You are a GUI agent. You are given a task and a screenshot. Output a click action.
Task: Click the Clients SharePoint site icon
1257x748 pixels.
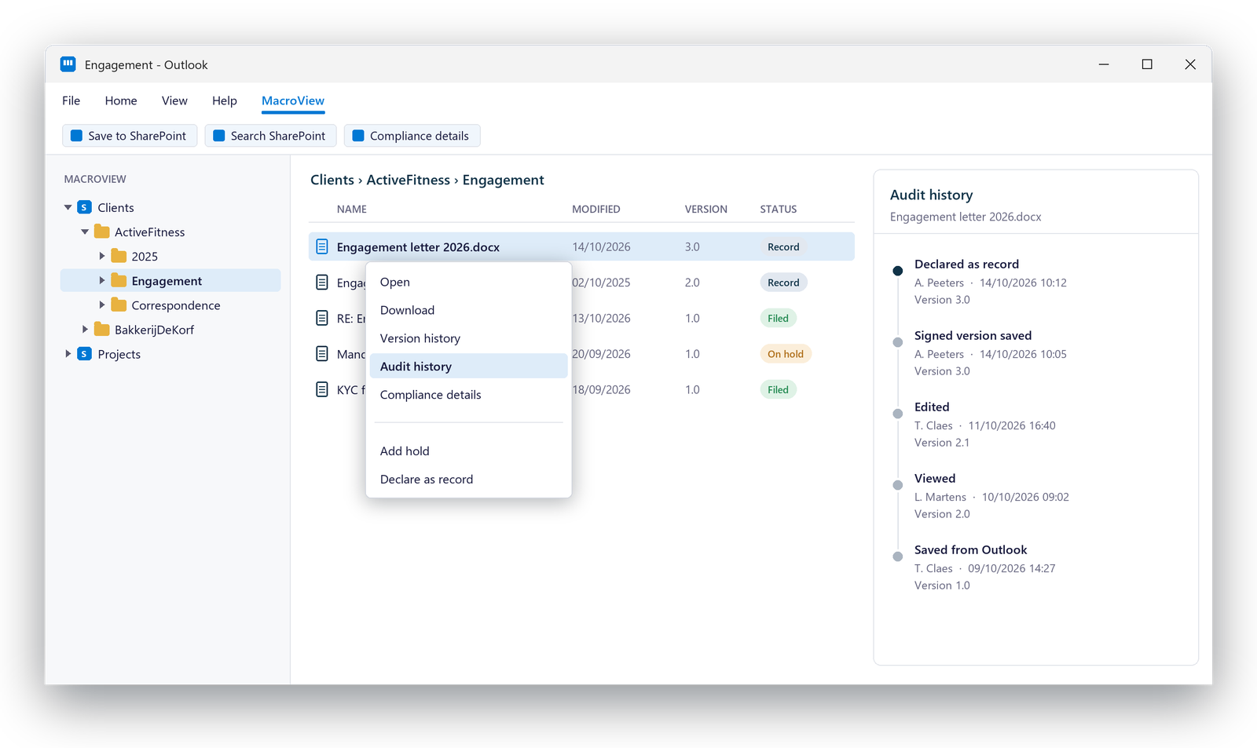[x=85, y=207]
